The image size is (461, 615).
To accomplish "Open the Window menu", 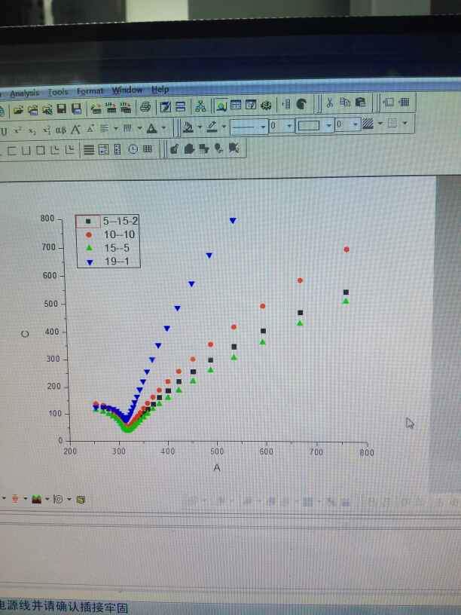I will [x=127, y=90].
